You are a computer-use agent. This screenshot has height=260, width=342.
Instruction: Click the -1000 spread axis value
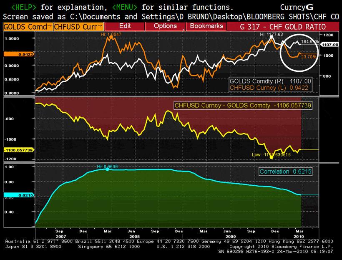pos(10,139)
